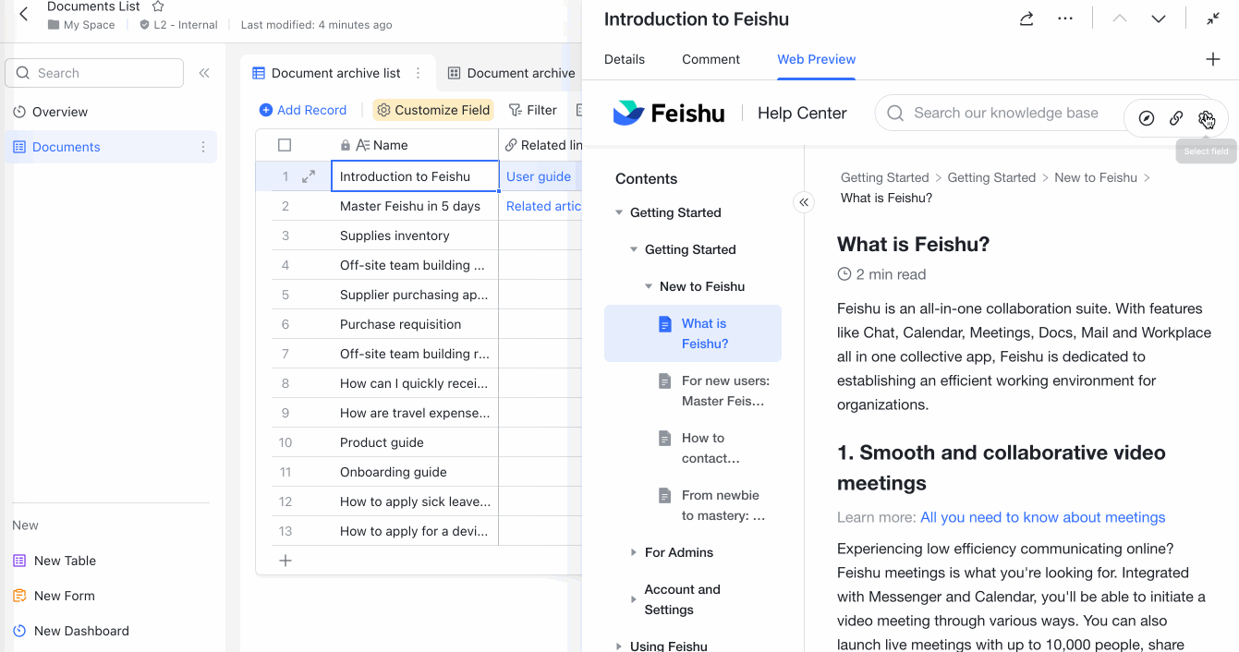Click the share icon in the document header
Image resolution: width=1239 pixels, height=652 pixels.
(1026, 18)
